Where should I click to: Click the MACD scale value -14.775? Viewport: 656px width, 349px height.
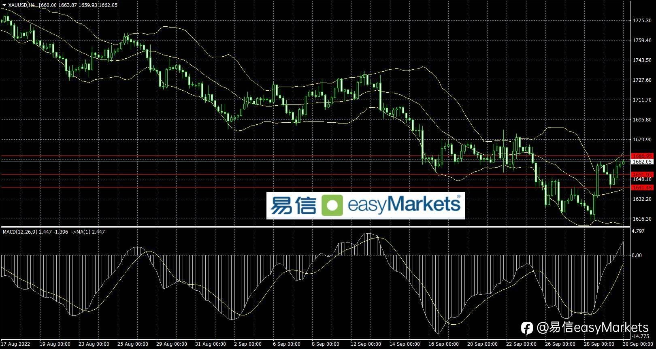click(641, 336)
